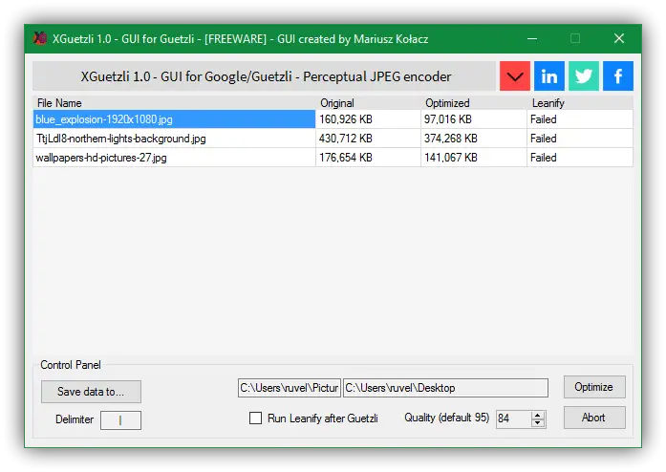Viewport: 666px width, 472px height.
Task: Close the XGuetzli window
Action: (x=619, y=38)
